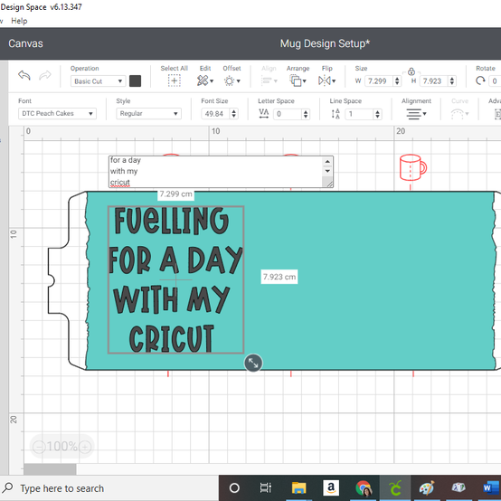This screenshot has height=501, width=501.
Task: Click the Arrange dropdown arrow
Action: [304, 81]
